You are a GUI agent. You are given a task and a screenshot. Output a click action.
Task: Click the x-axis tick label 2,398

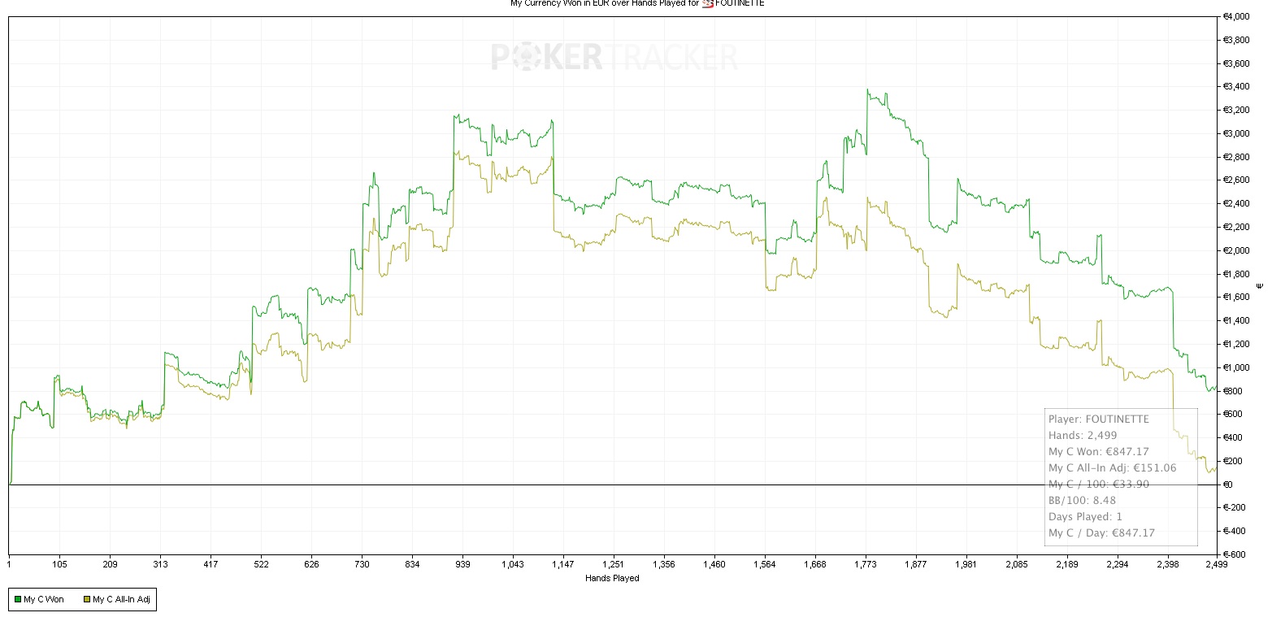click(x=1168, y=564)
